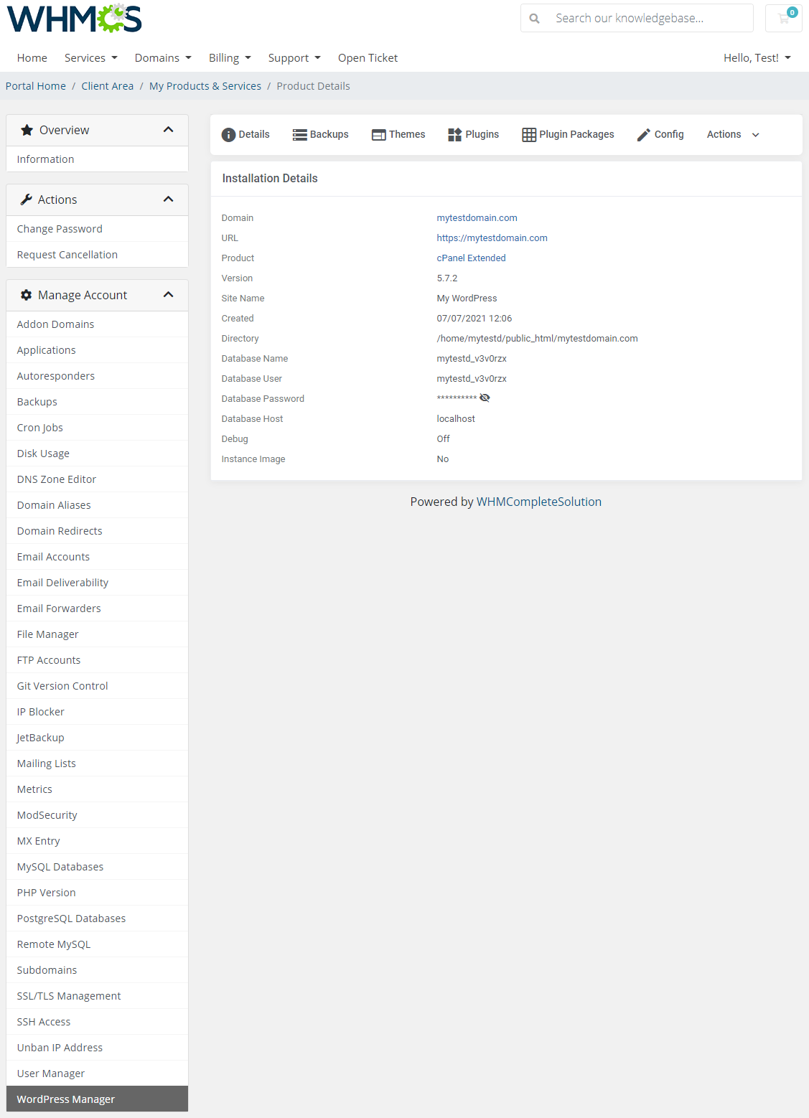Click the Change Password link

(60, 228)
